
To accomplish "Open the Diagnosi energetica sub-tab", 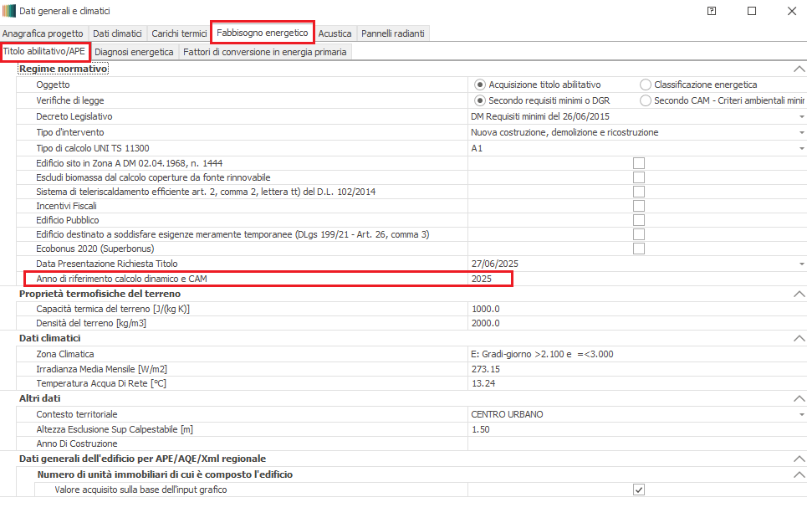I will click(x=134, y=52).
